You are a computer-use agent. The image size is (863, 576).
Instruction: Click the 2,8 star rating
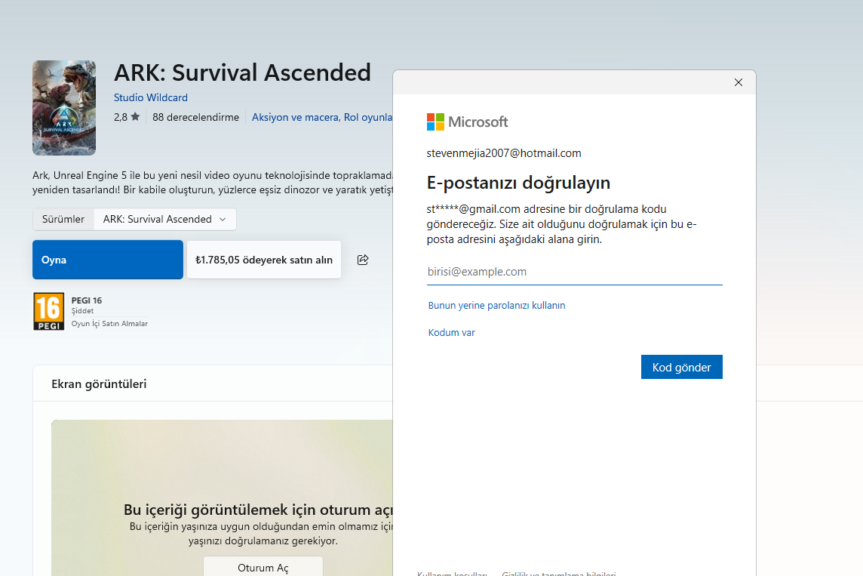127,117
